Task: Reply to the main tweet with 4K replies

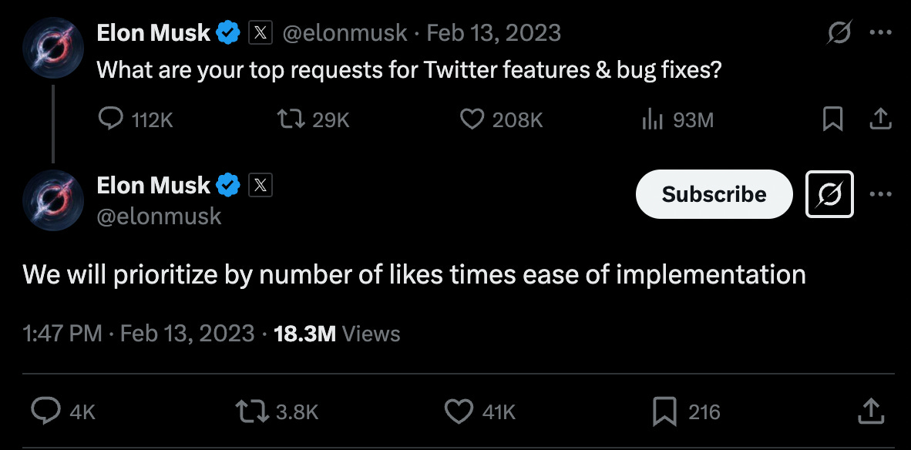Action: tap(62, 411)
